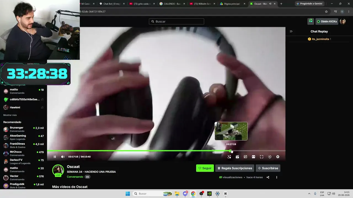
Task: Click the clip creation icon in player
Action: (237, 157)
